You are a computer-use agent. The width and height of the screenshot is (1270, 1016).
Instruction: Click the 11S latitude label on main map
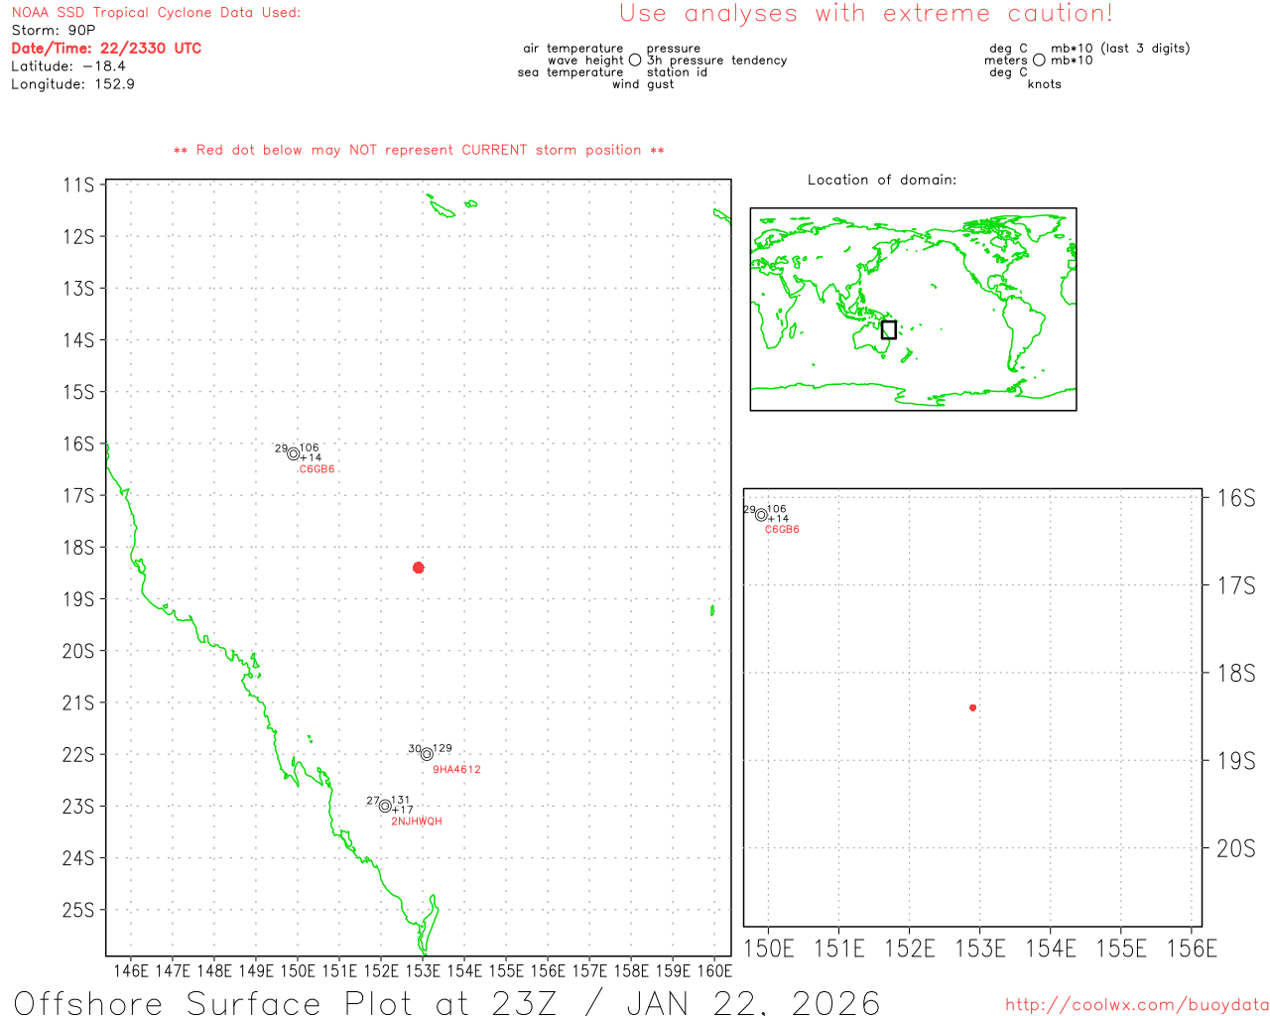pos(78,186)
